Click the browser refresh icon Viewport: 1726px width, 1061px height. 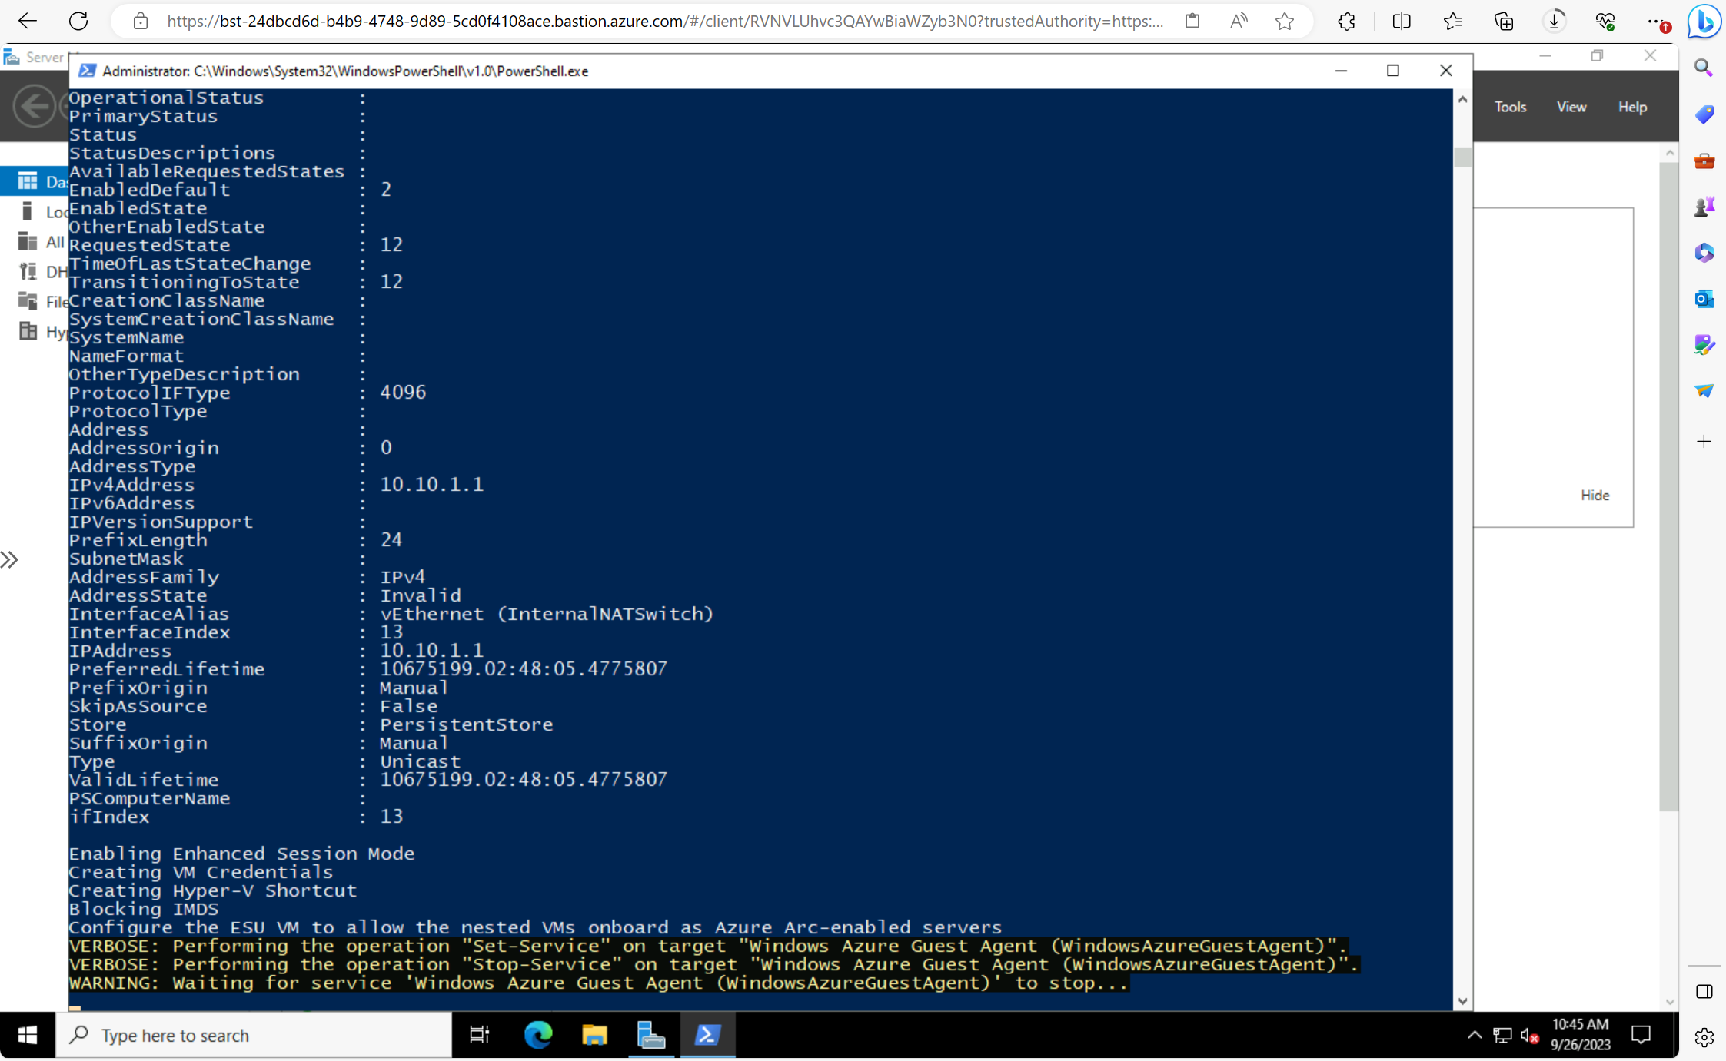pyautogui.click(x=78, y=21)
